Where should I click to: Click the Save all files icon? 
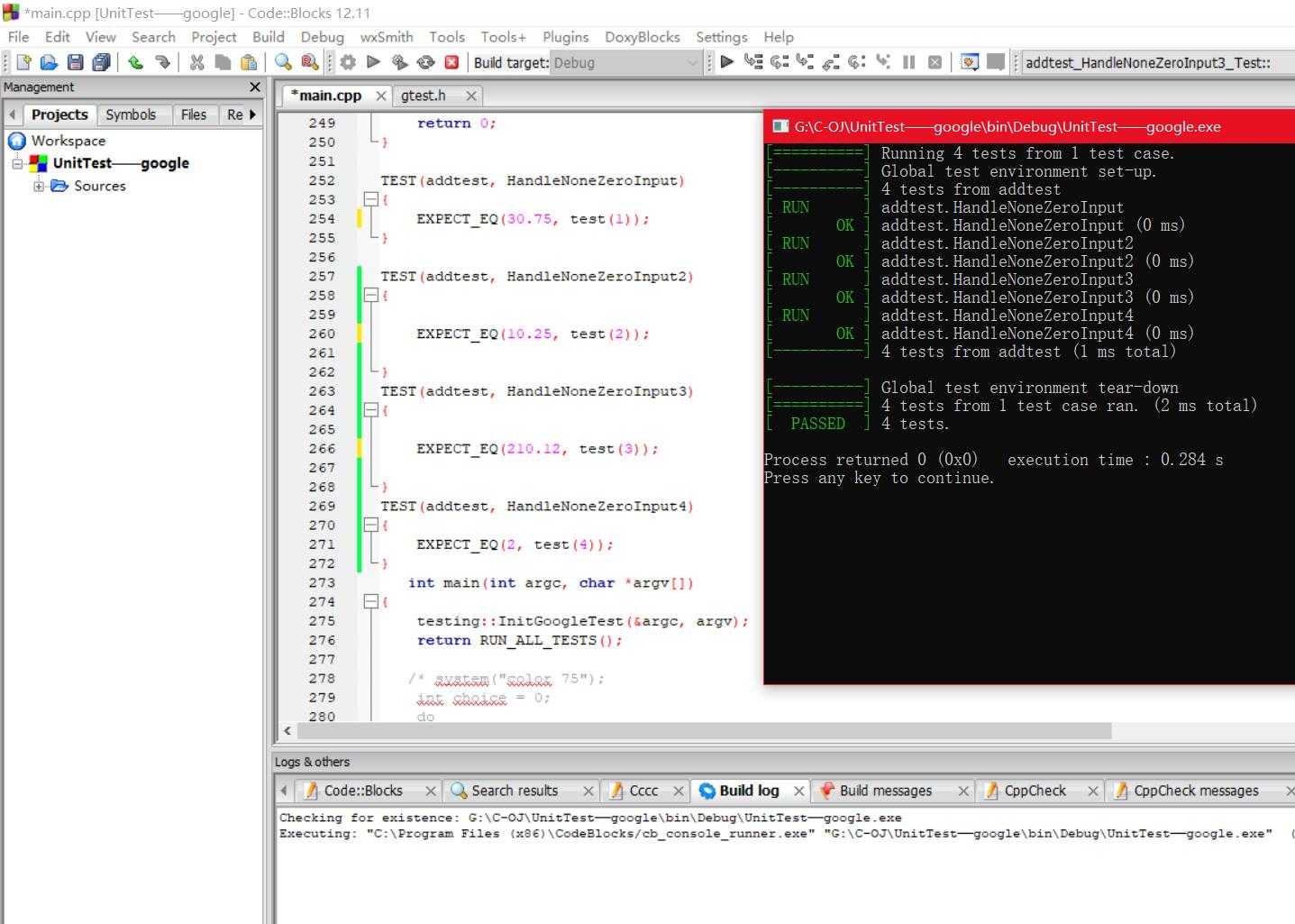[101, 62]
